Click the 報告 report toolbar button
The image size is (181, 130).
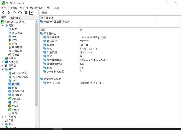(42, 13)
